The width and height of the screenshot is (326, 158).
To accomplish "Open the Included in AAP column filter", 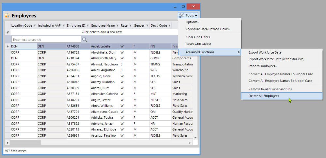I will coord(64,26).
